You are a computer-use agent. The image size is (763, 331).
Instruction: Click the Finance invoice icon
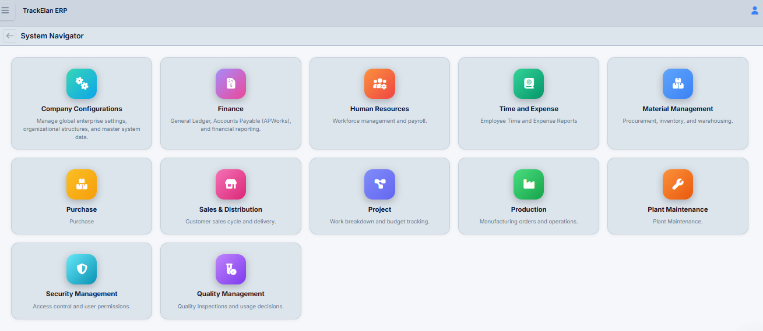tap(231, 84)
